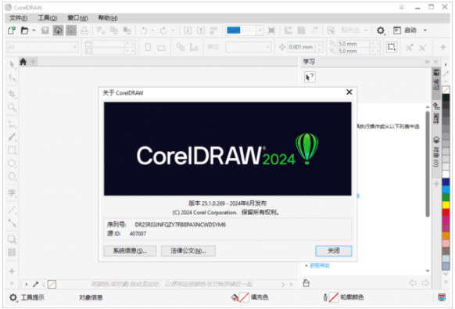Click the no-color swatch in palette

446,90
